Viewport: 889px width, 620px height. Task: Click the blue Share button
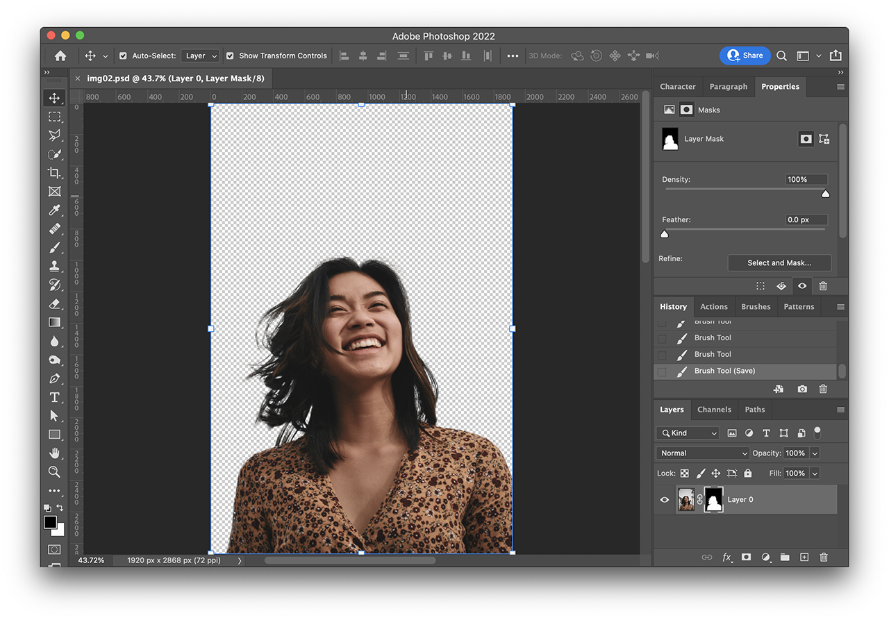[x=745, y=56]
